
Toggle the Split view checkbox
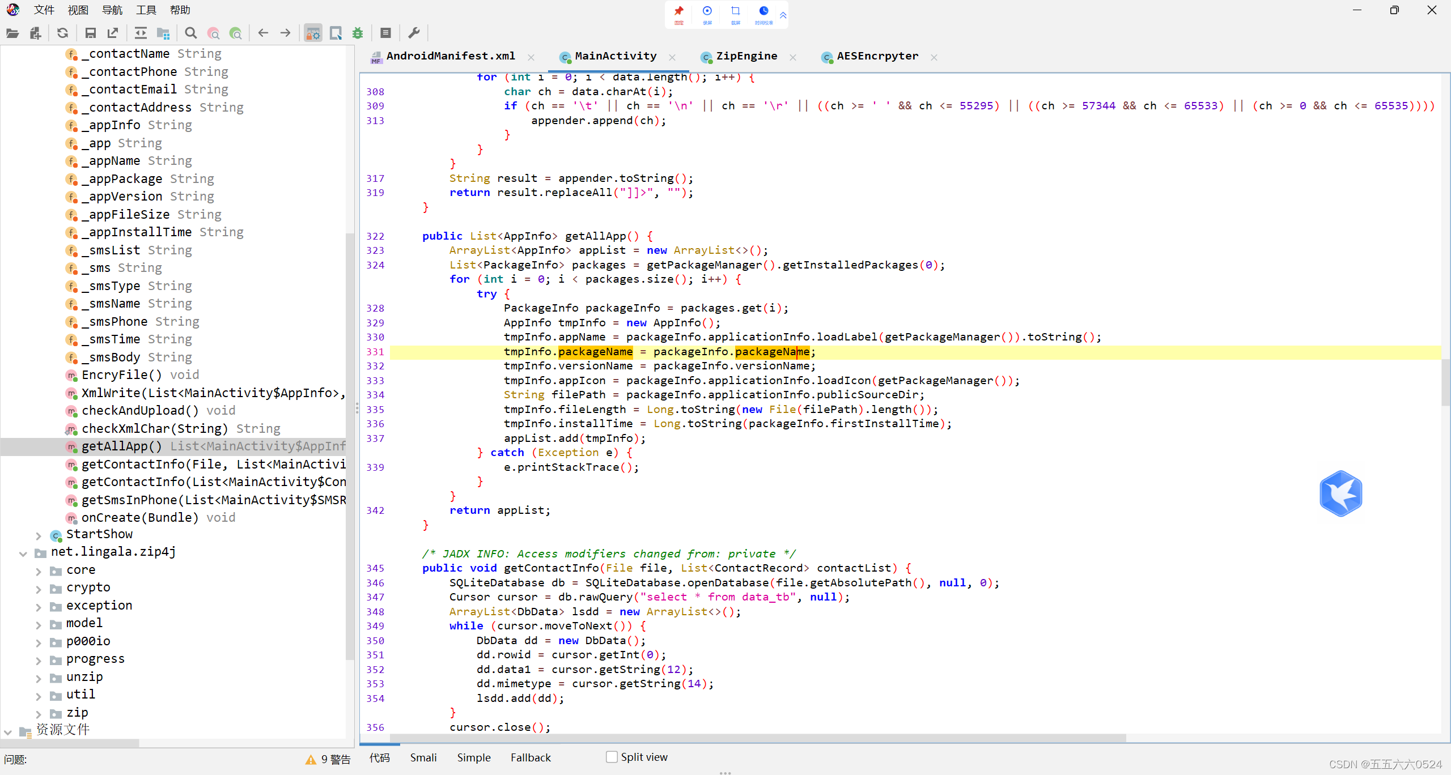coord(612,757)
